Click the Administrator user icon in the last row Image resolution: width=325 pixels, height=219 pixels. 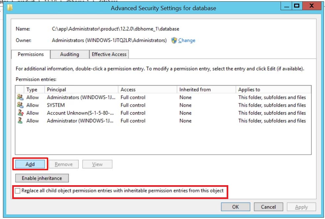click(x=20, y=121)
